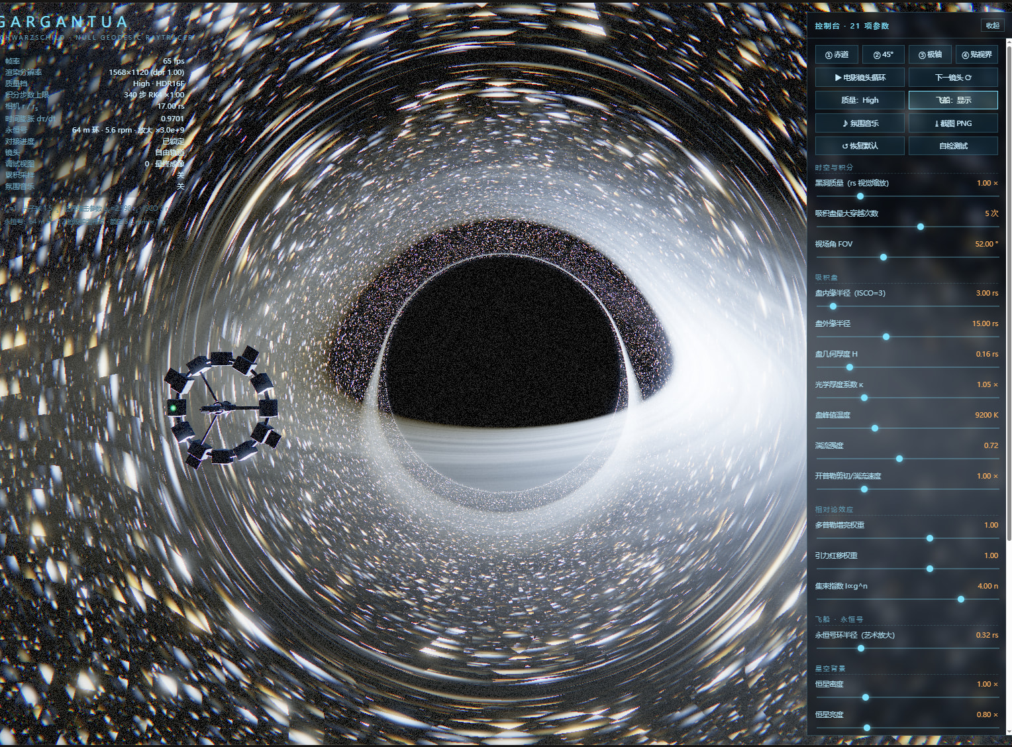Adjust the 吸积盘最大穿越次数 slider
This screenshot has height=747, width=1012.
907,227
